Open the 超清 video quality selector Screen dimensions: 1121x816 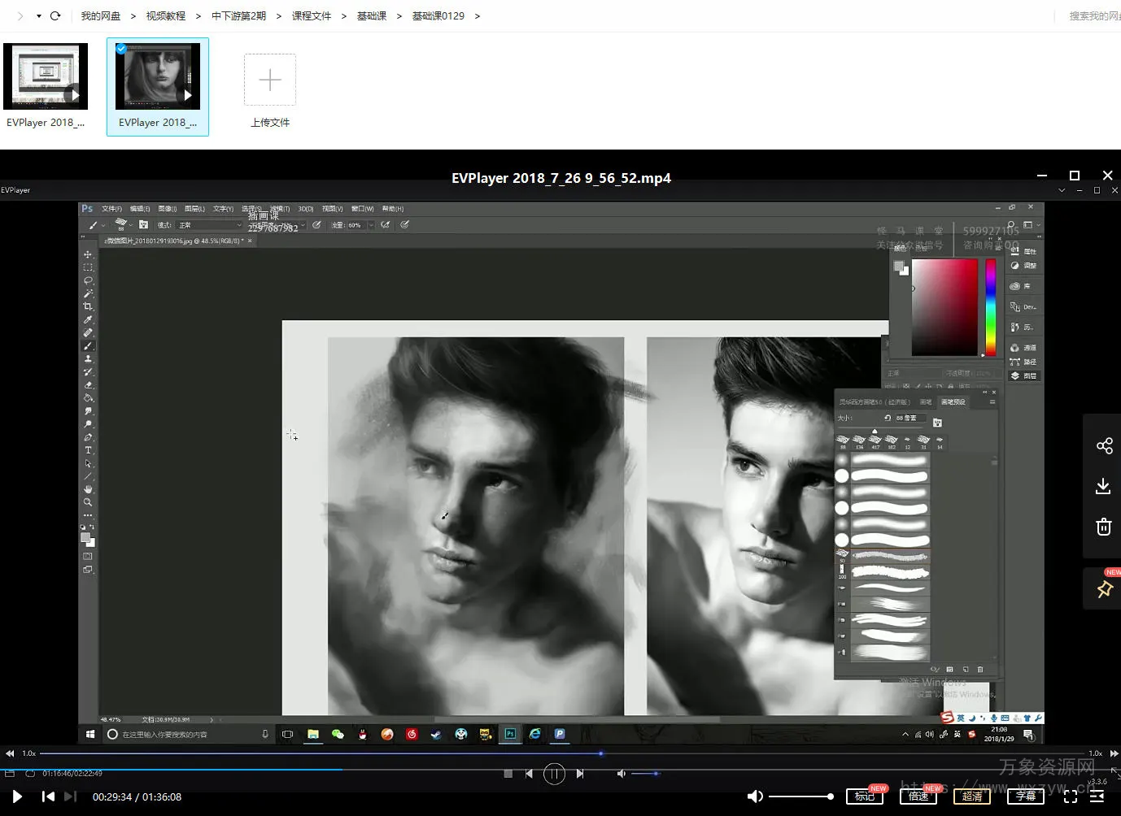pyautogui.click(x=971, y=796)
